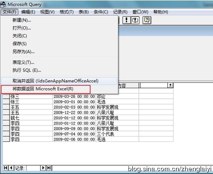Open the 视图(V) menu
Viewport: 213px width, 174px height.
point(47,12)
